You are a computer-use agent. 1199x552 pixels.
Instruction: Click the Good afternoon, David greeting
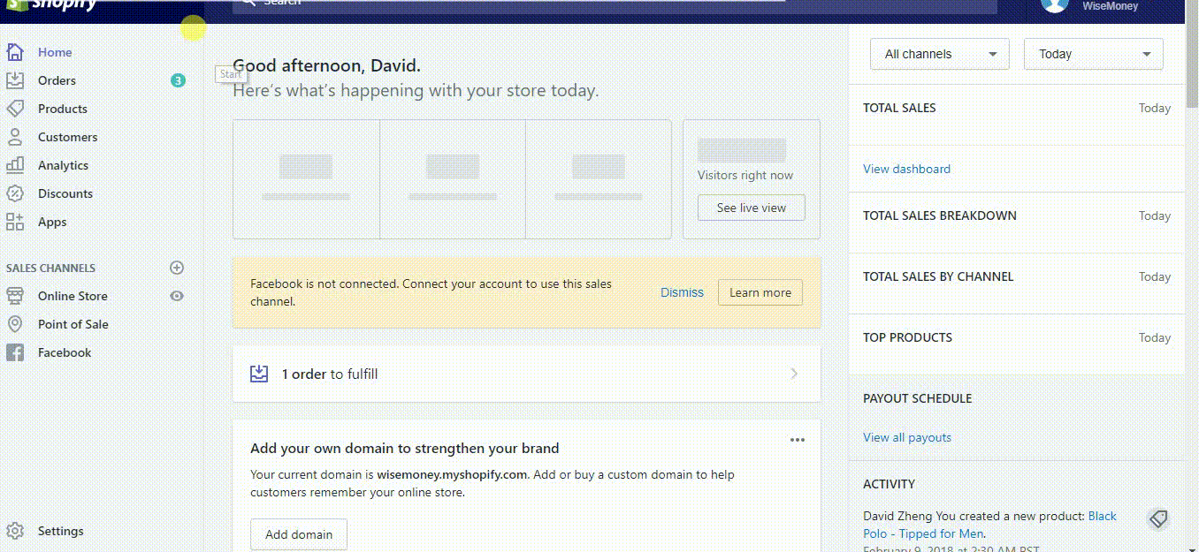coord(326,65)
